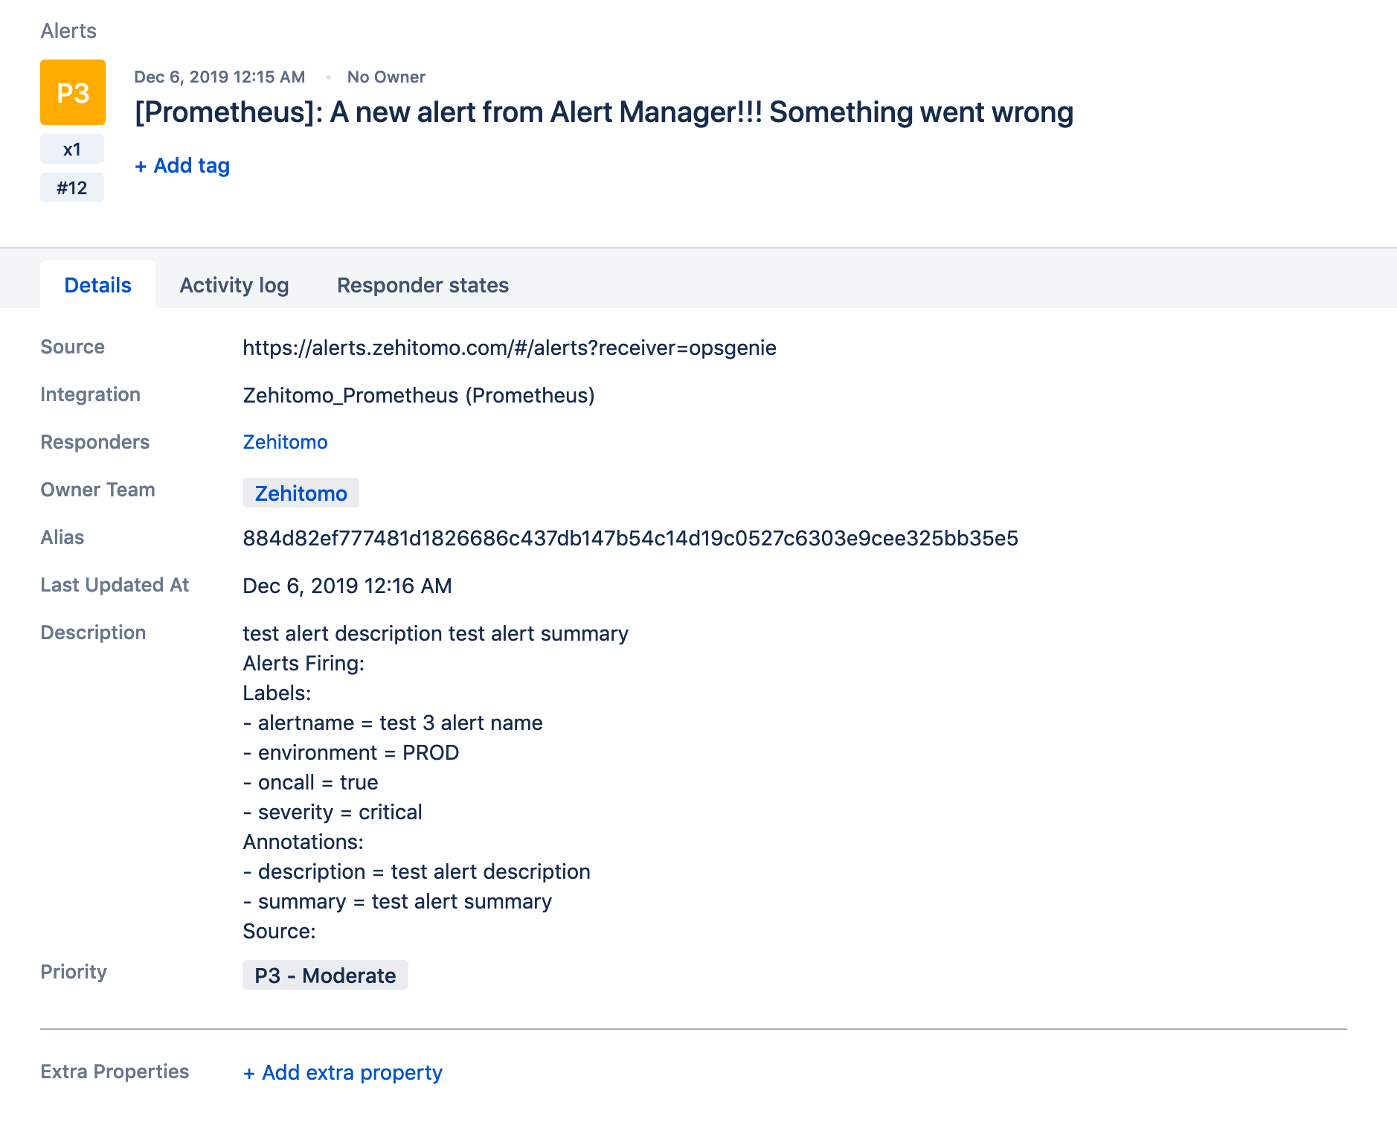Click the Last Updated At value
Viewport: 1397px width, 1137px height.
[347, 586]
